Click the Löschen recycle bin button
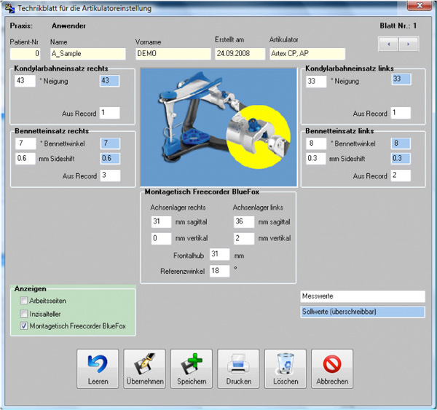Screen dimensions: 437x410 pos(286,368)
